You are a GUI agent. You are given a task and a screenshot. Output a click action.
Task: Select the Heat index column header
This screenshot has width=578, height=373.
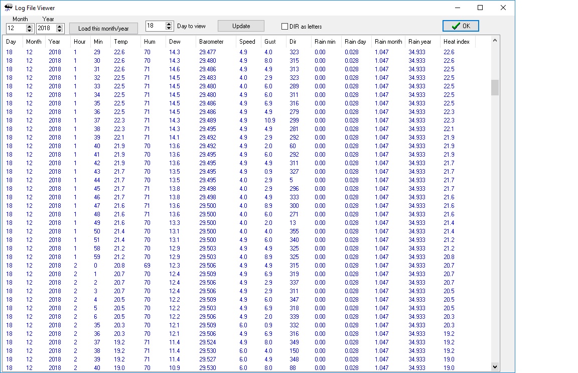(456, 42)
